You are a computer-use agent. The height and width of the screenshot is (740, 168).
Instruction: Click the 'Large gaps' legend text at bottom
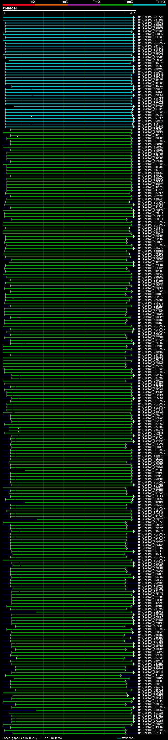(x=11, y=738)
